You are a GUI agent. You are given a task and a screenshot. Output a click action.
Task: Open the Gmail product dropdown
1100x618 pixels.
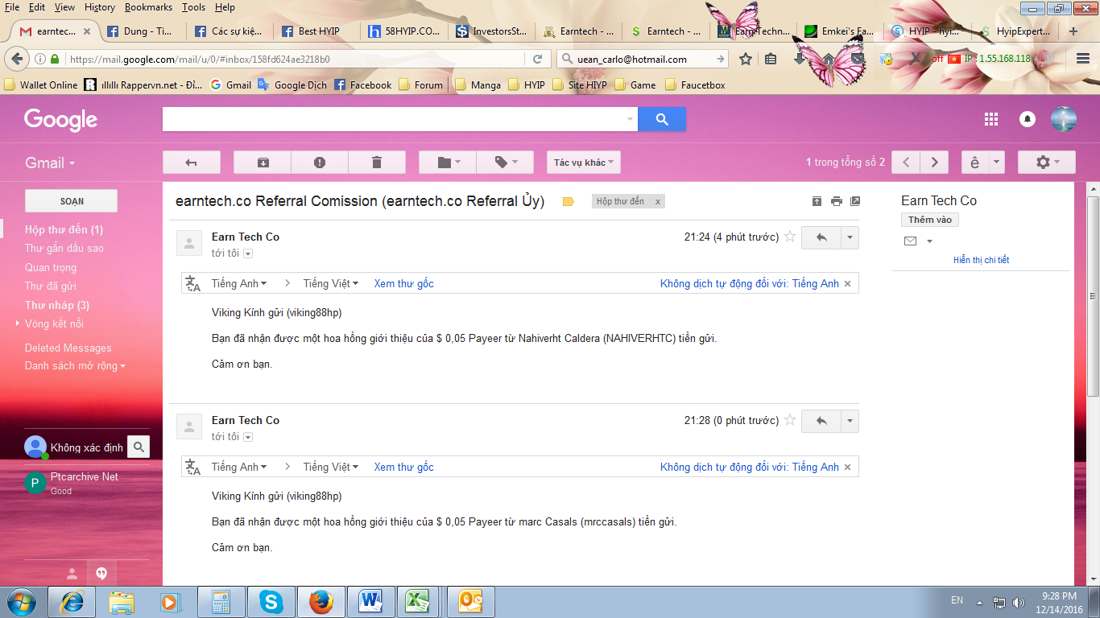click(x=50, y=163)
